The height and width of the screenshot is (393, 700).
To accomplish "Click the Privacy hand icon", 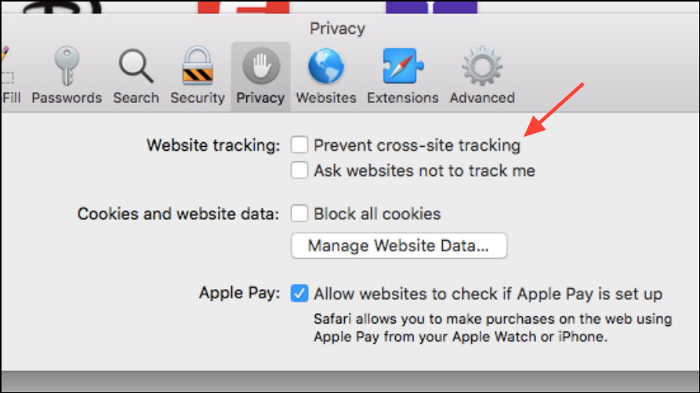I will [x=261, y=66].
